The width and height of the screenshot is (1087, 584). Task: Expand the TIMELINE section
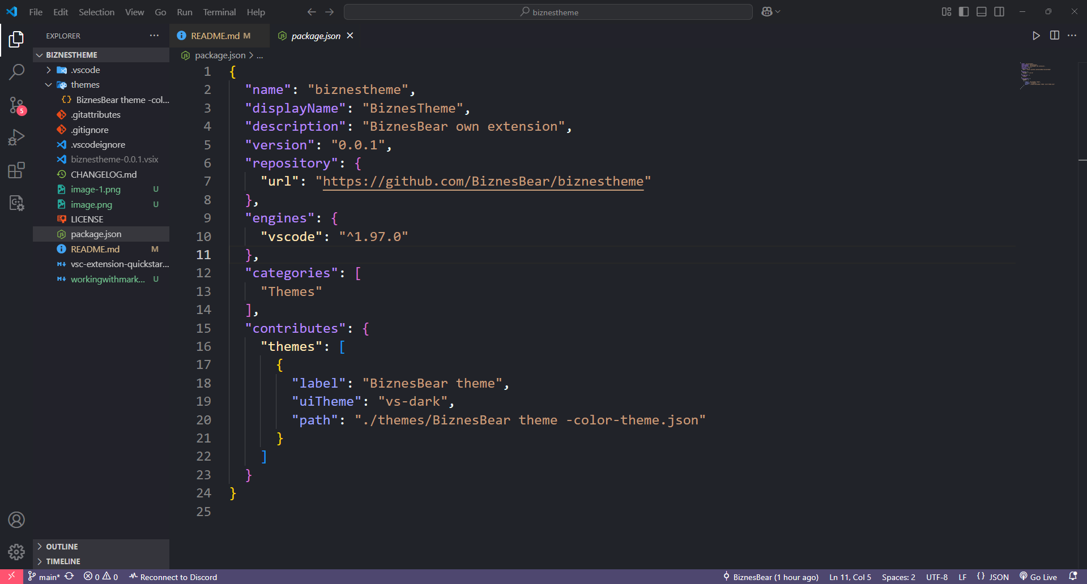(101, 561)
